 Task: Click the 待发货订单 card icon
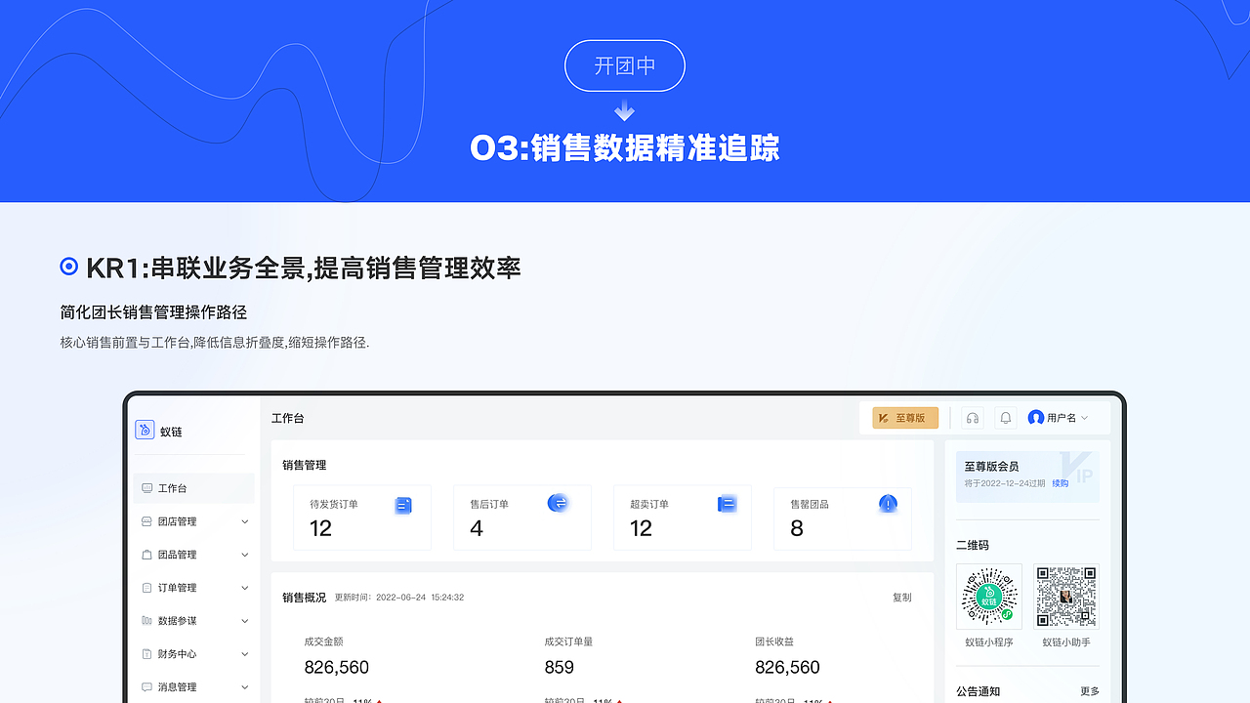click(403, 505)
